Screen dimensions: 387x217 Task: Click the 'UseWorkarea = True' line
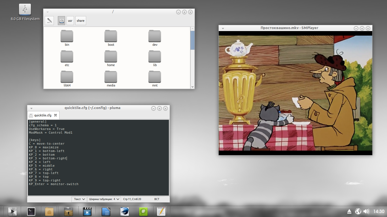tap(46, 129)
